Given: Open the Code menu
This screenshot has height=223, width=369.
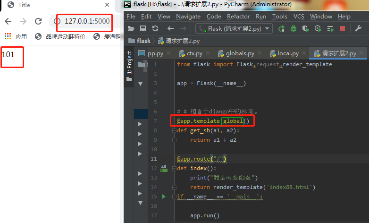Looking at the screenshot, I should pyautogui.click(x=214, y=17).
